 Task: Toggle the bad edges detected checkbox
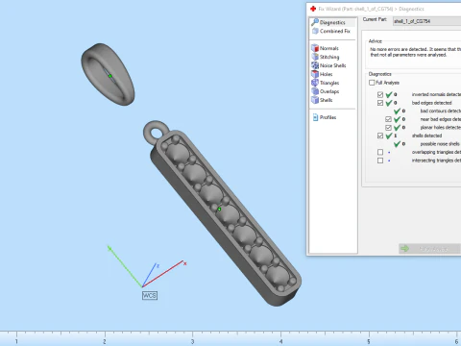click(x=380, y=103)
